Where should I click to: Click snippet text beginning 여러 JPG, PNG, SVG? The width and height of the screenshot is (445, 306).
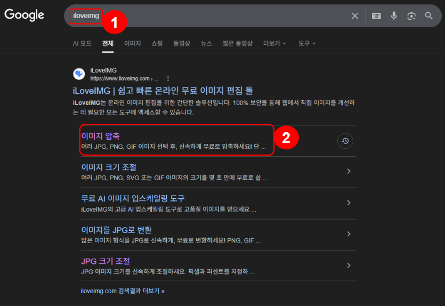174,178
